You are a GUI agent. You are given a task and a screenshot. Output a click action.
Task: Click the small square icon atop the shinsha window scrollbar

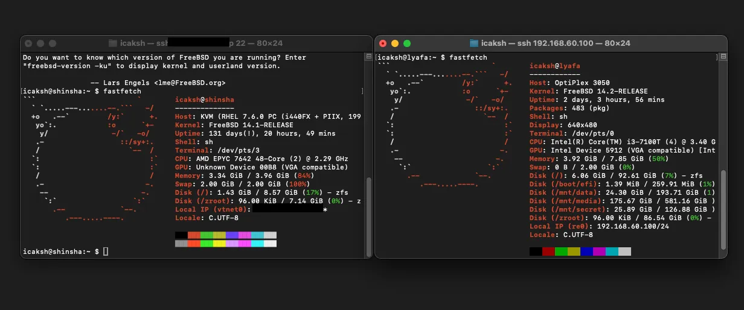tap(368, 57)
